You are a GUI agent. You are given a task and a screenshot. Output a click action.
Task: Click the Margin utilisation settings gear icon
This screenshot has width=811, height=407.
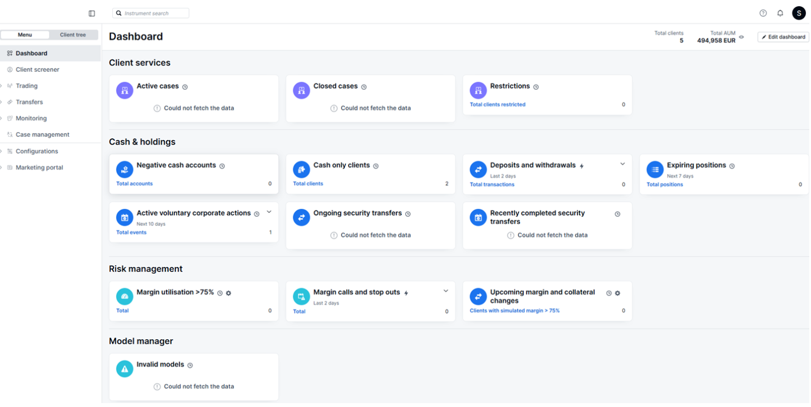[229, 293]
